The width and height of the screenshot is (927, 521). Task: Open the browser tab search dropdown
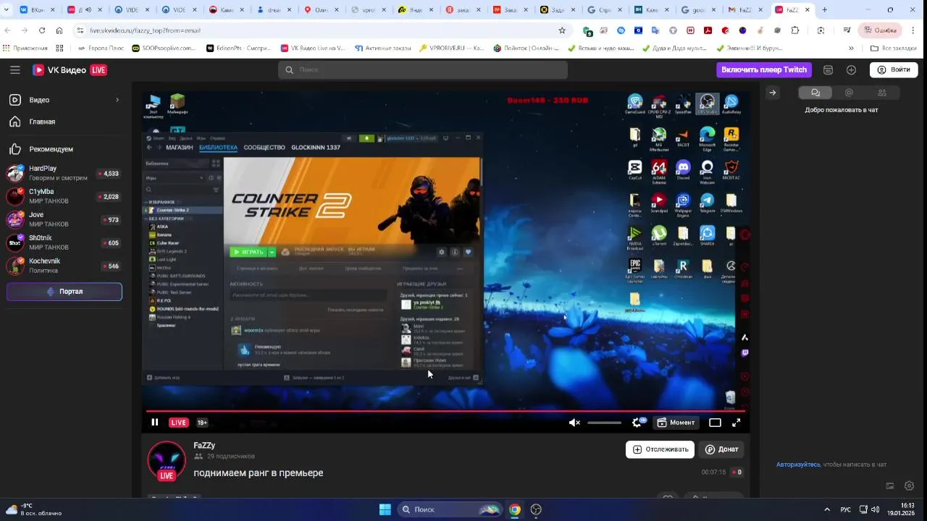coord(7,10)
